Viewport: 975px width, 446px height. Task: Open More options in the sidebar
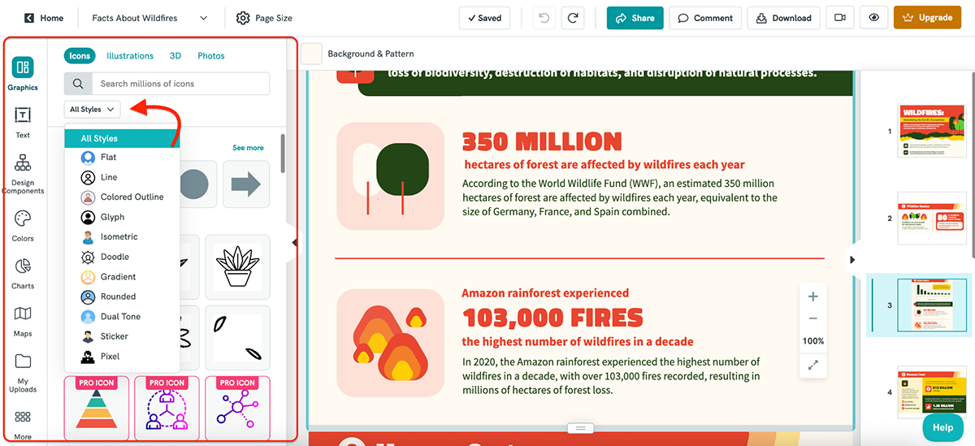click(x=23, y=424)
